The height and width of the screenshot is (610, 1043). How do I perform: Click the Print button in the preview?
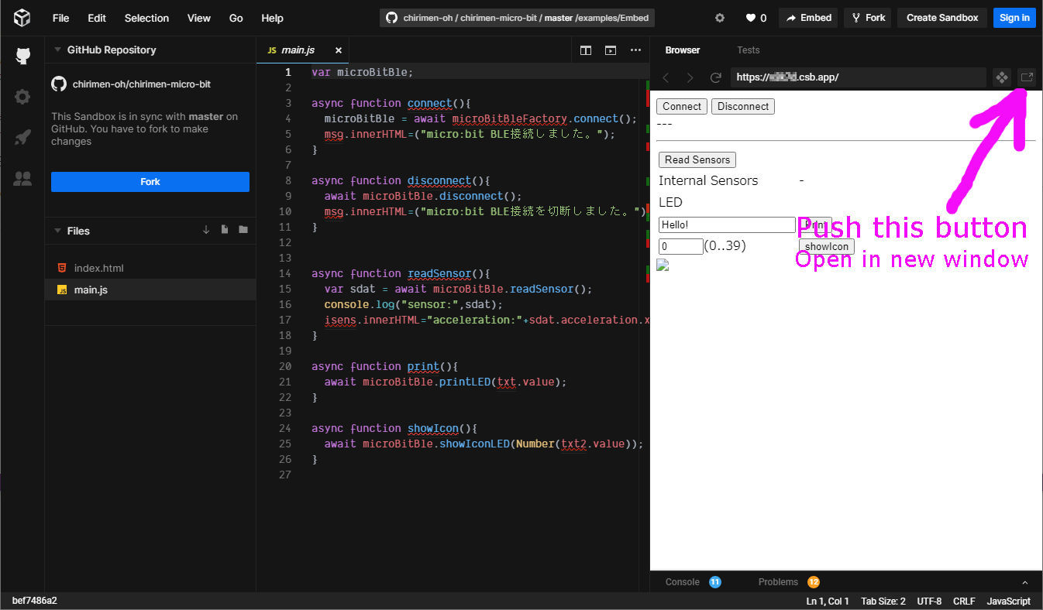816,225
